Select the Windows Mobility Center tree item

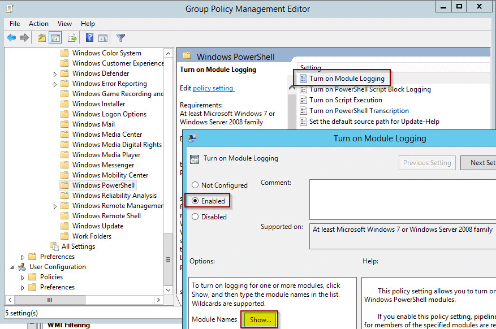click(x=110, y=175)
